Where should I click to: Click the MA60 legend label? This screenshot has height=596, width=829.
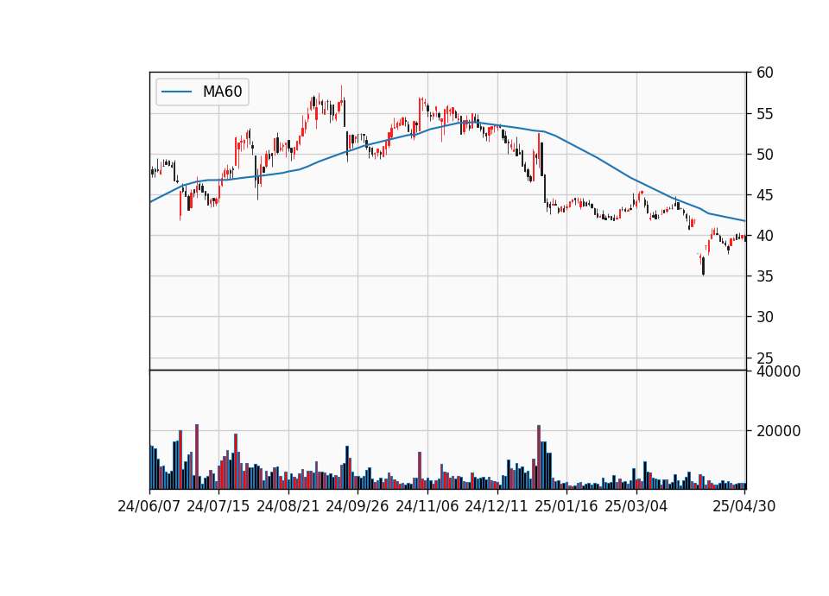pos(222,92)
